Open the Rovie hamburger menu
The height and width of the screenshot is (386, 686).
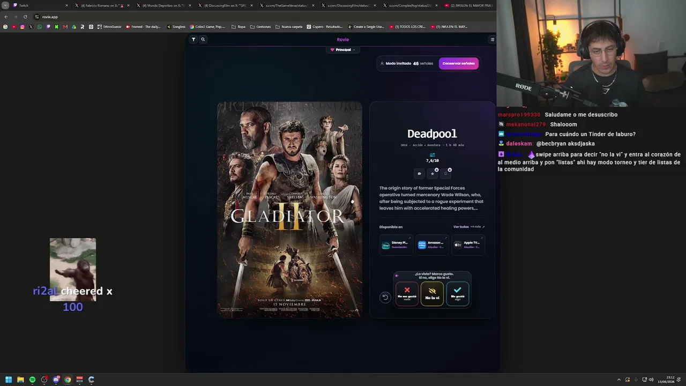[493, 39]
